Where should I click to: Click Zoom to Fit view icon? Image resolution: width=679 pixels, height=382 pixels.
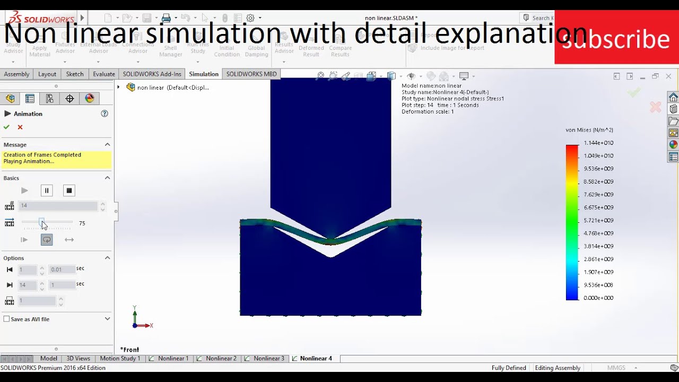(x=320, y=76)
